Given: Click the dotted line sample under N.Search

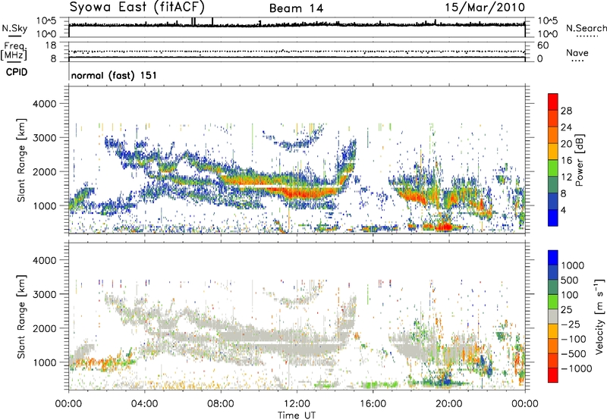Looking at the screenshot, I should pos(587,36).
